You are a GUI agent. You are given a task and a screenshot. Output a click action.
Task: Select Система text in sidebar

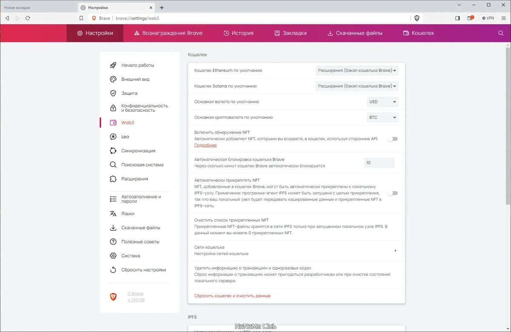[x=131, y=256]
